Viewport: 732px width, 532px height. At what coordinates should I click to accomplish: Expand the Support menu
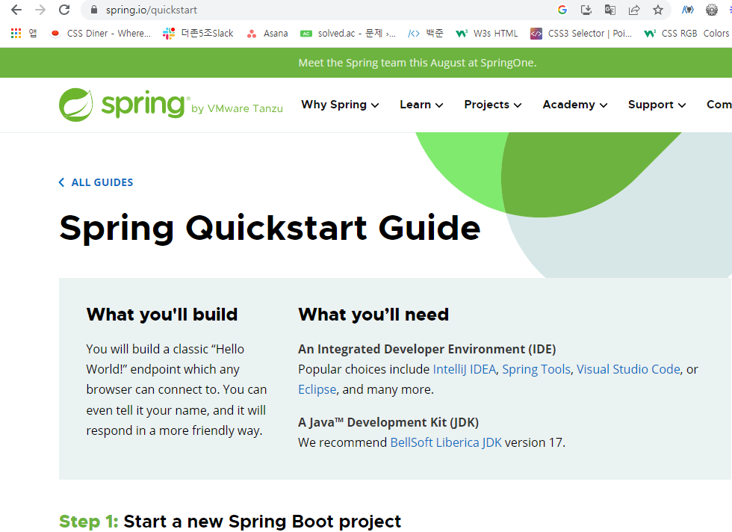point(657,105)
